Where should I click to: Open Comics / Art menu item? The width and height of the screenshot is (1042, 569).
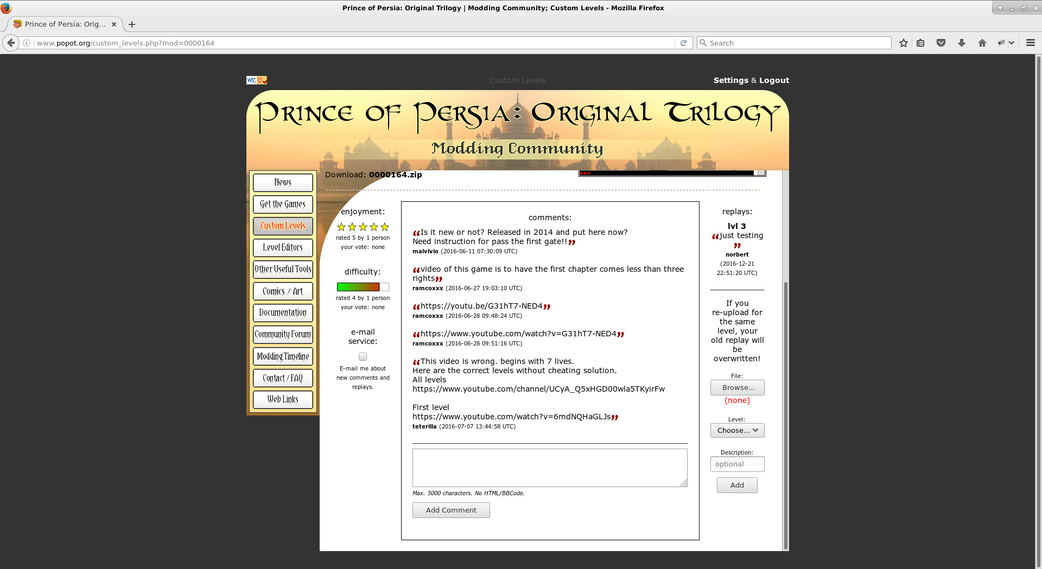[283, 291]
